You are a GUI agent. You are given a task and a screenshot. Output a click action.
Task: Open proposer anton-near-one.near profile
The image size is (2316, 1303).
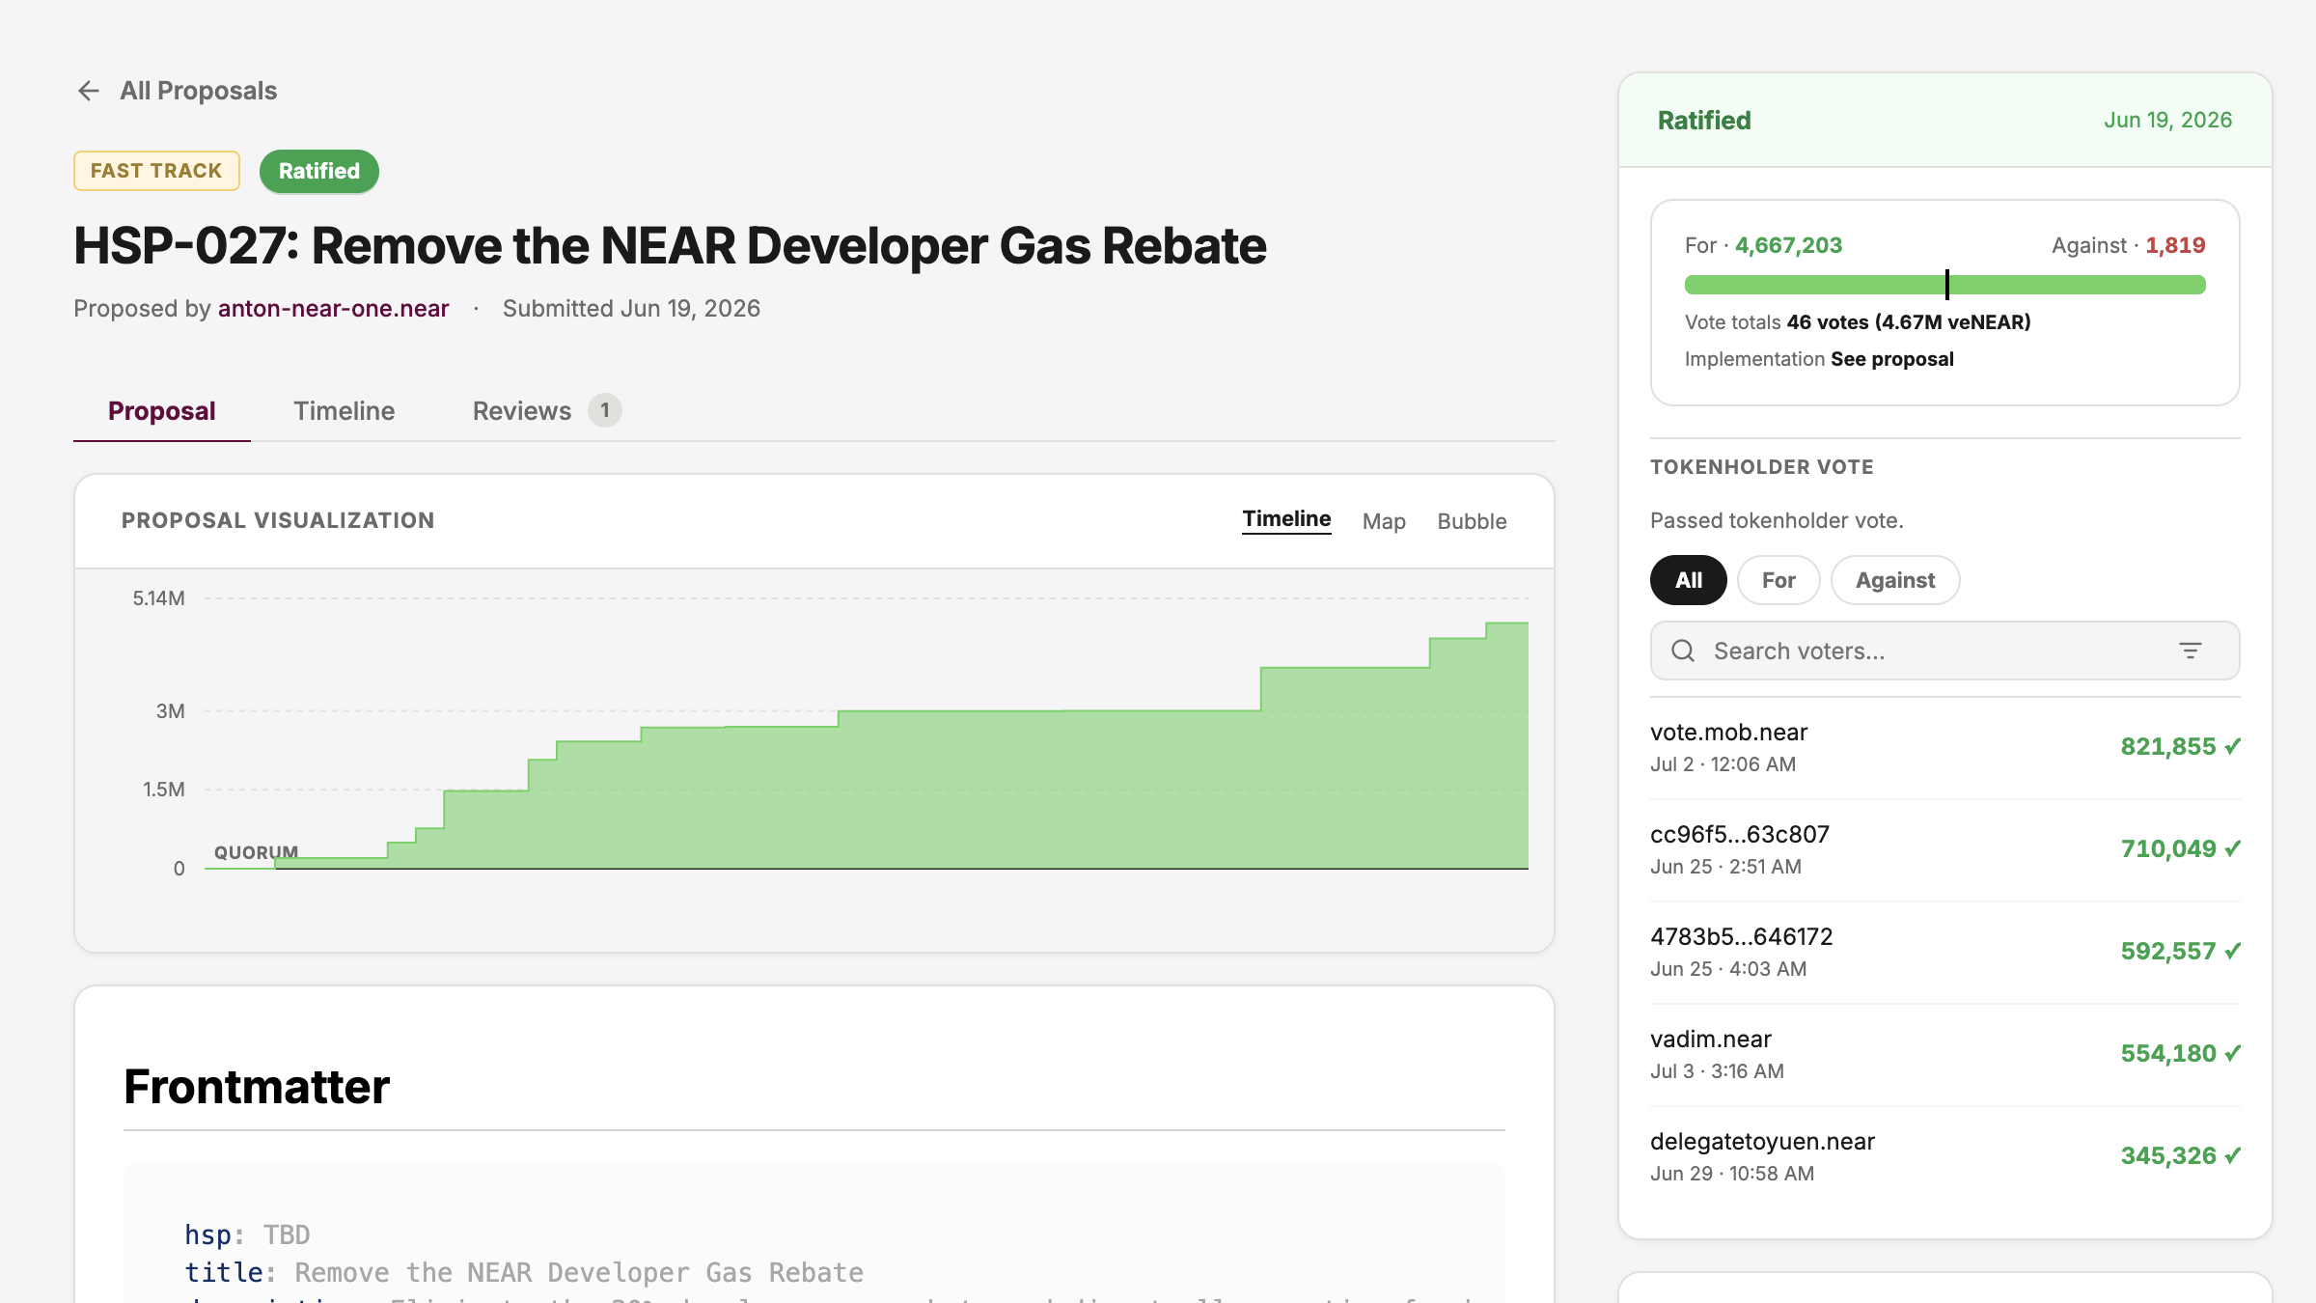pos(333,309)
